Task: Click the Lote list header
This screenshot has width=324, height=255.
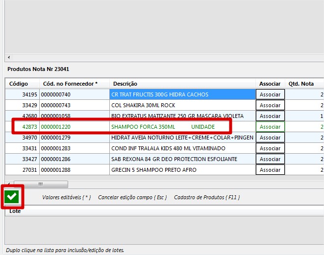Action: click(16, 211)
